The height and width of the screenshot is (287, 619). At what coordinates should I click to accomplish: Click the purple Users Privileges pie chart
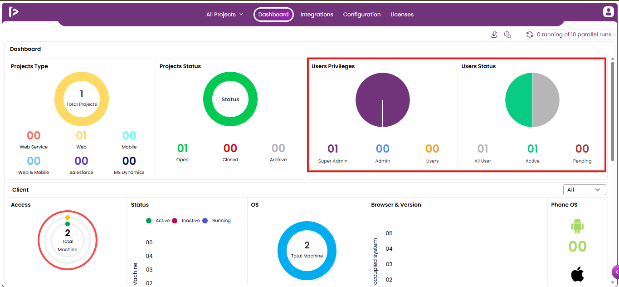tap(383, 100)
